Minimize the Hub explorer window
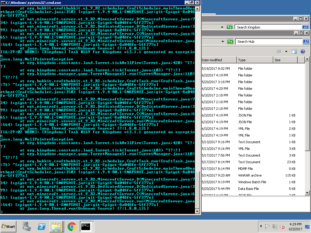This screenshot has width=311, height=233. click(x=296, y=33)
